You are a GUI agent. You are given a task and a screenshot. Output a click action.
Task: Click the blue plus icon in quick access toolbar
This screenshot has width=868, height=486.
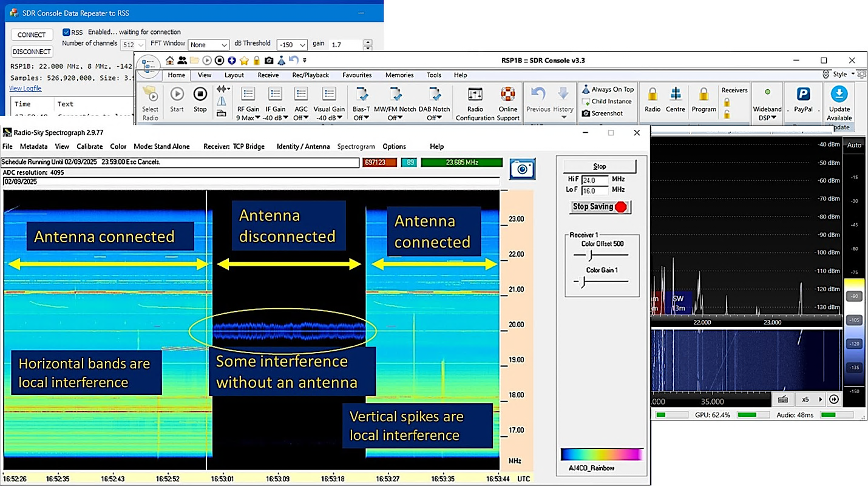(231, 60)
